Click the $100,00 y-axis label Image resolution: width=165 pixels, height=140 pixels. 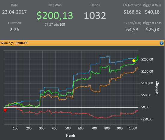pos(147,83)
